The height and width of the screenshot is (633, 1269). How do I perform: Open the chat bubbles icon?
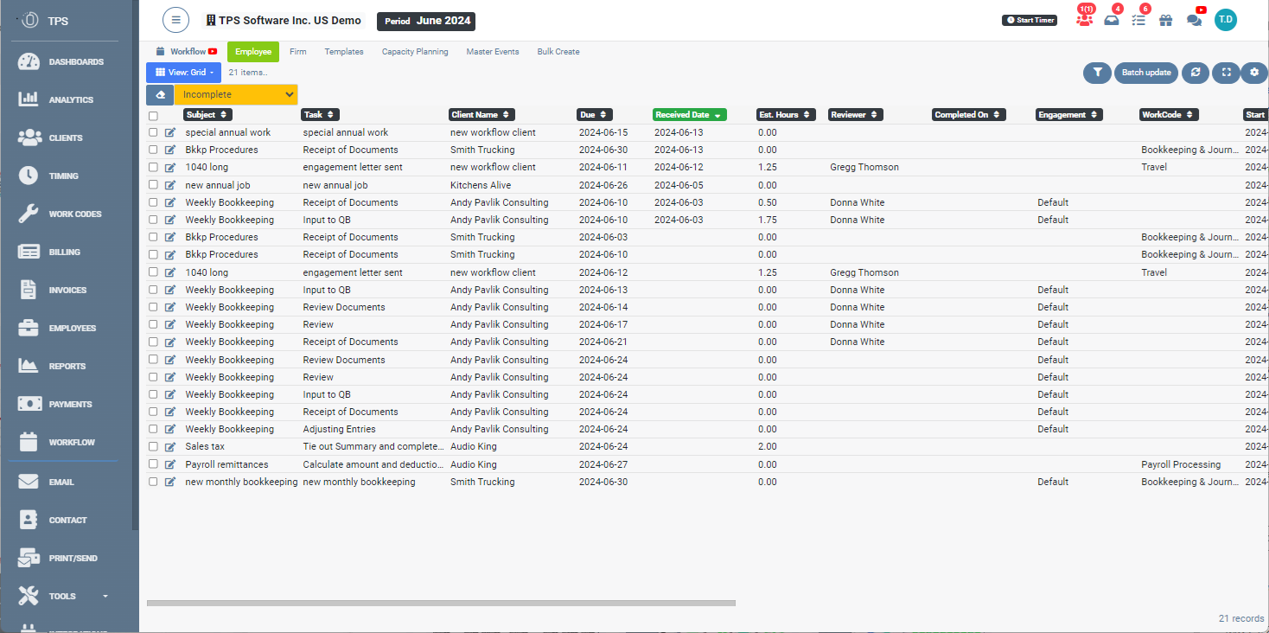(1194, 20)
